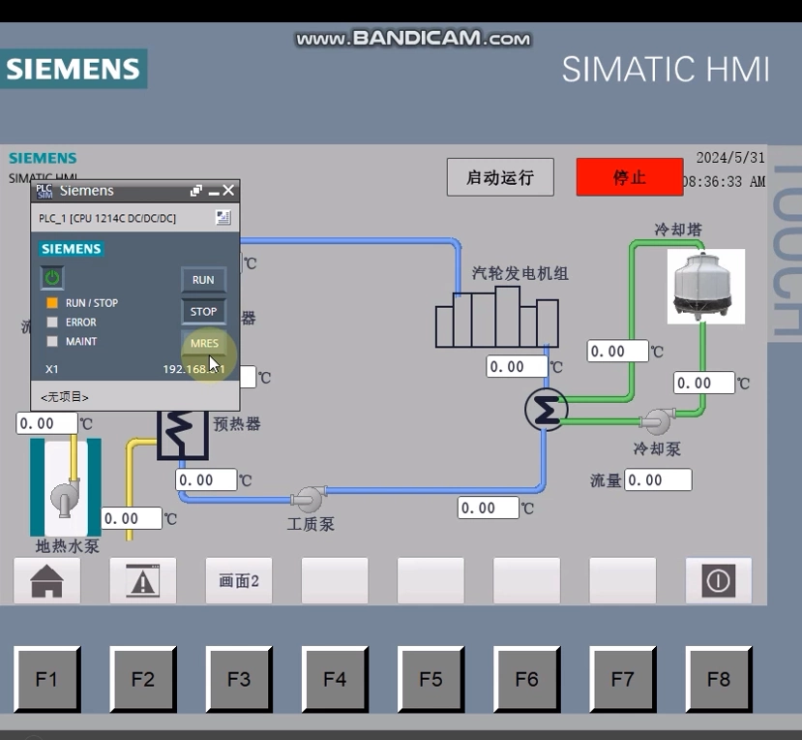Click the F6 function key
This screenshot has width=802, height=740.
[x=527, y=679]
